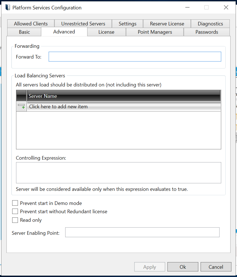Switch to Unrestricted Servers tab
Viewport: 237px width, 277px height.
(83, 24)
